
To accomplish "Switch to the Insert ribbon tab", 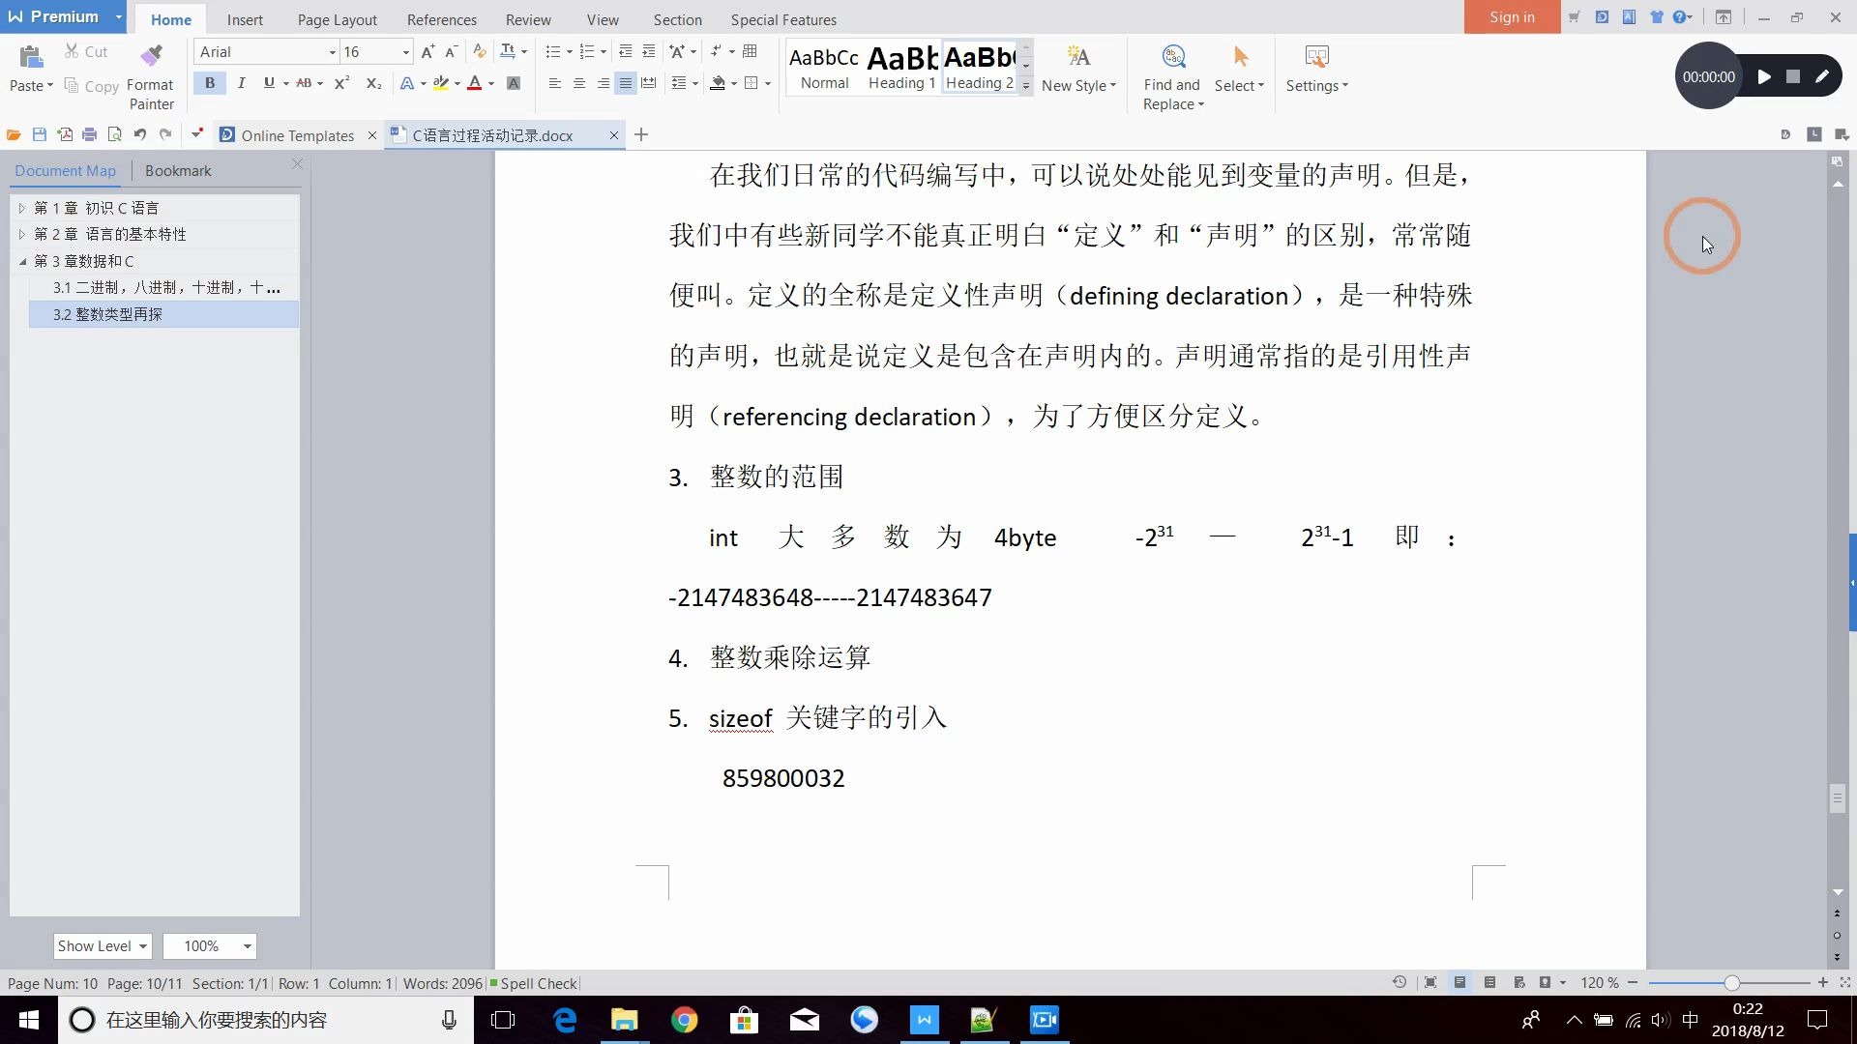I will 245,19.
